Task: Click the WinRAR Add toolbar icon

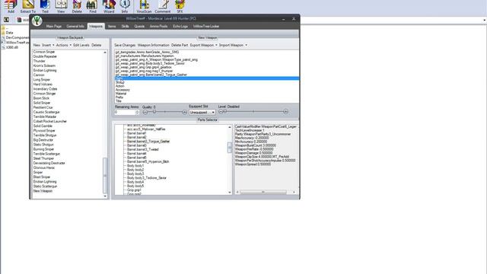Action: pyautogui.click(x=11, y=5)
